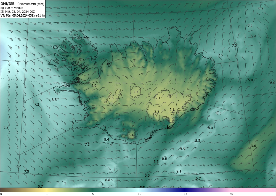Click the 6.0 value on the map

click(x=273, y=83)
